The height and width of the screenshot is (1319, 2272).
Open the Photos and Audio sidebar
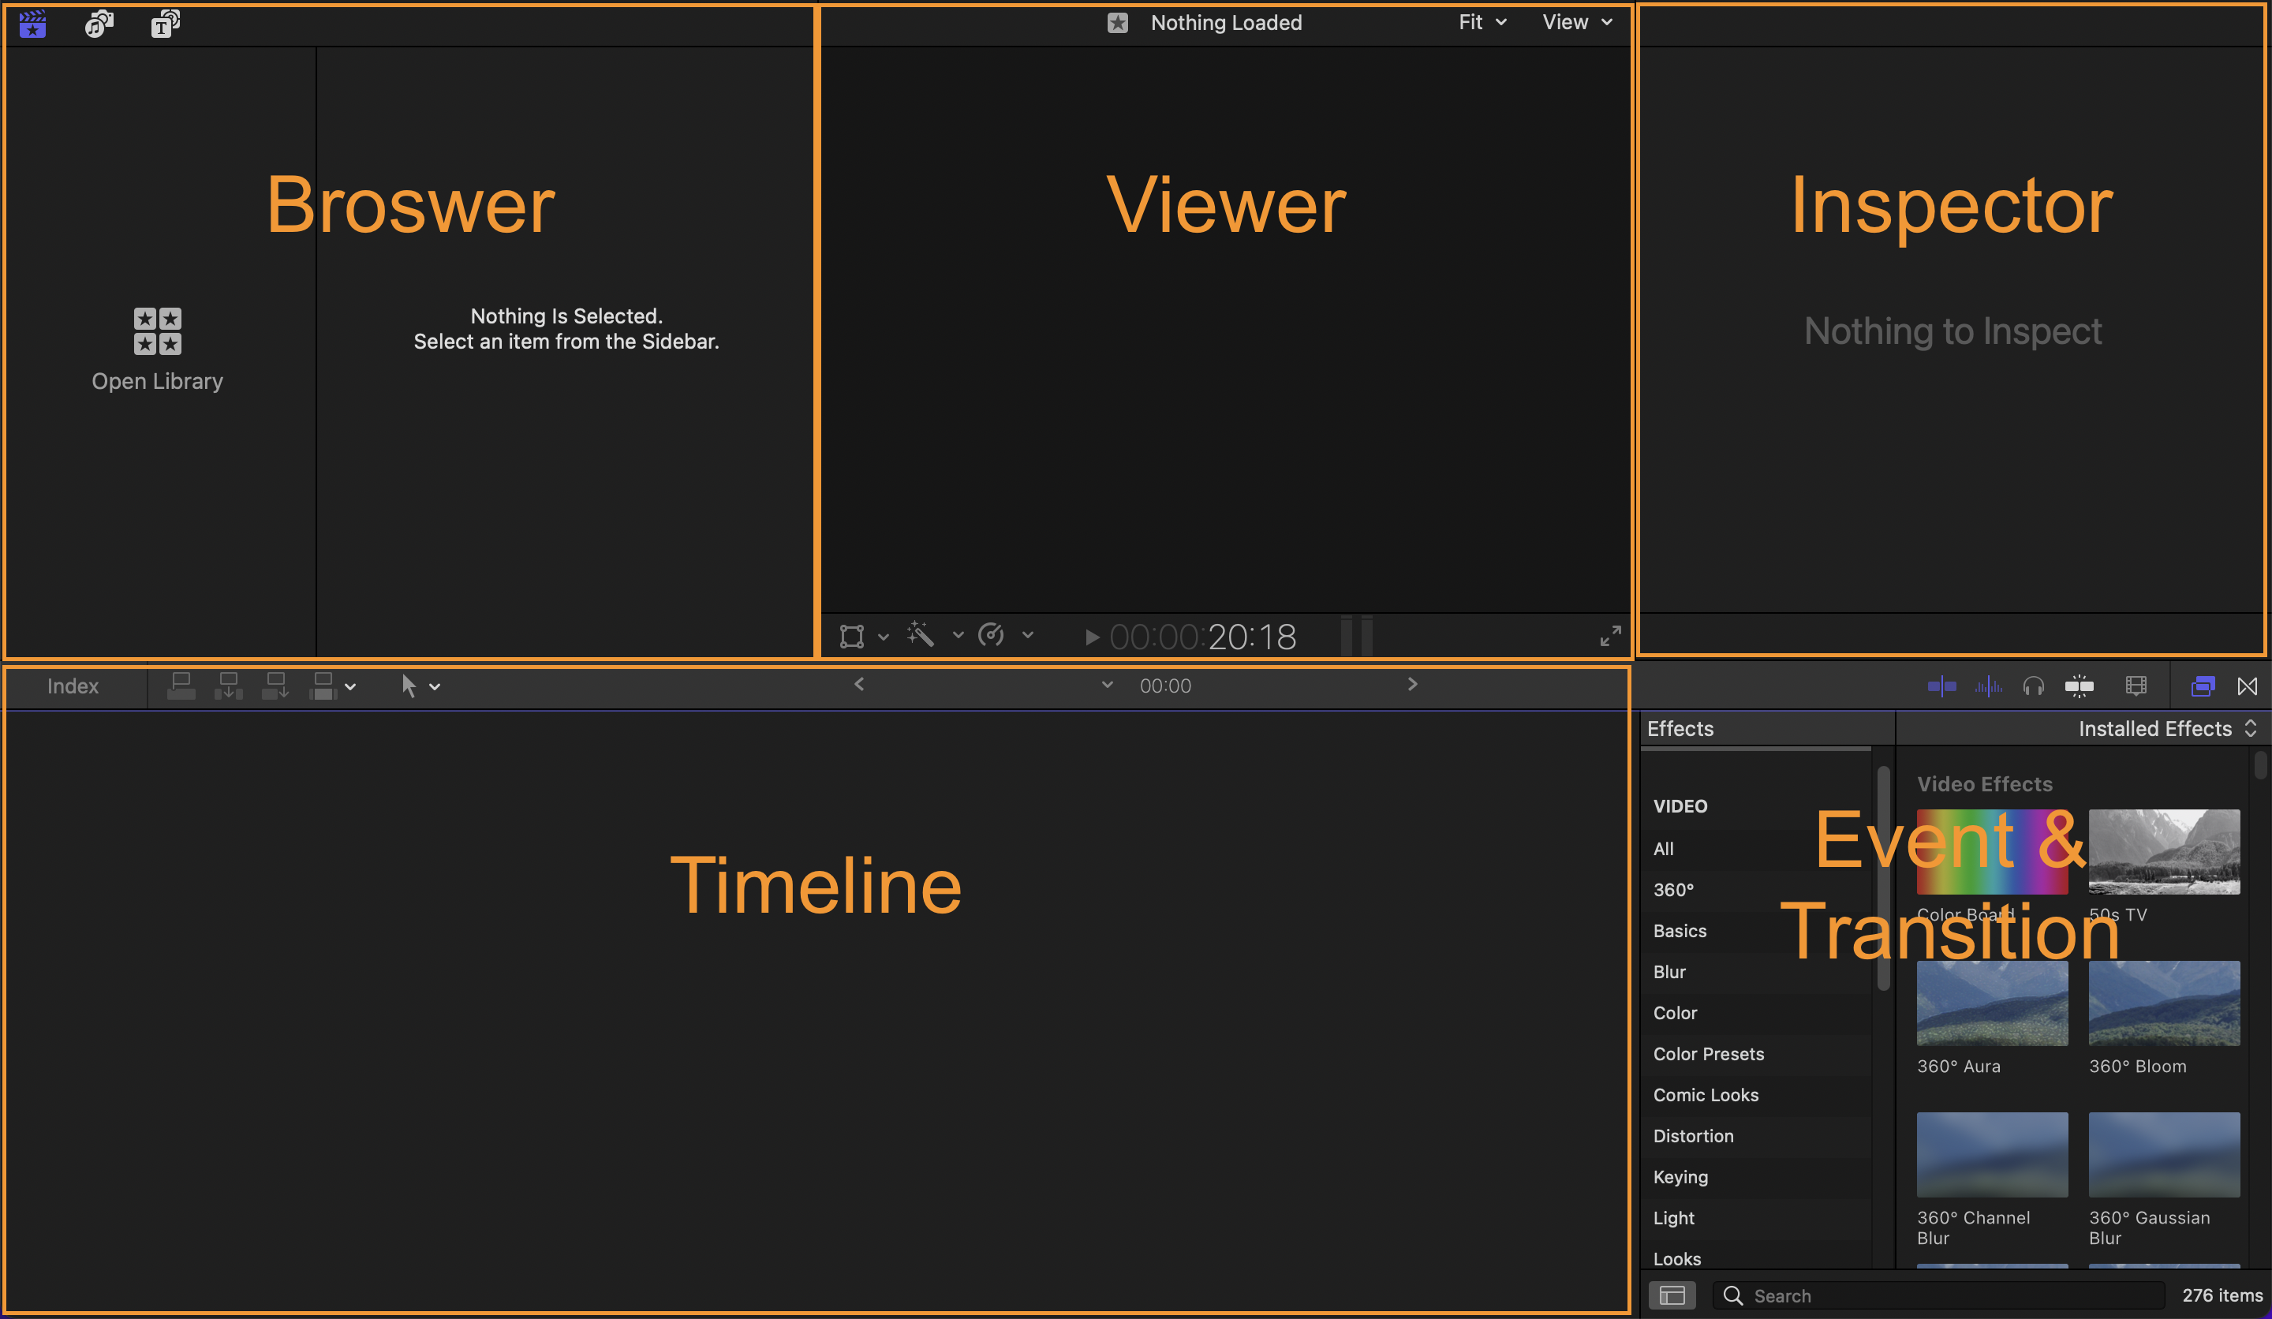(x=99, y=24)
